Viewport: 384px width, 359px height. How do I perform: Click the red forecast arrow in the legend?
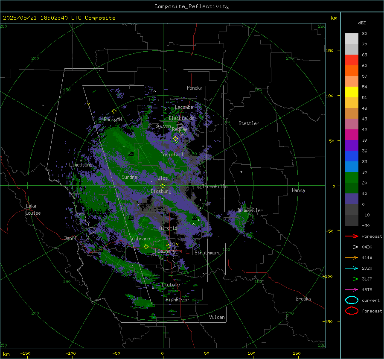coord(352,236)
